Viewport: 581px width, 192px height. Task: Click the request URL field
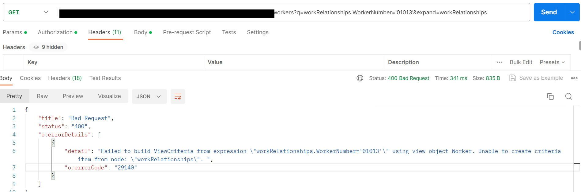(x=294, y=12)
